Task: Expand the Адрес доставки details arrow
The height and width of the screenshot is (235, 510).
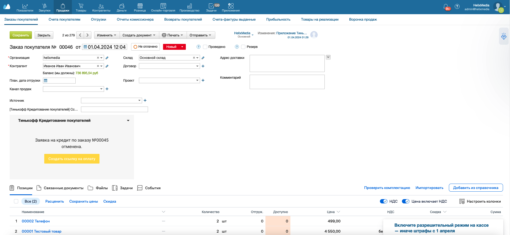Action: [328, 57]
